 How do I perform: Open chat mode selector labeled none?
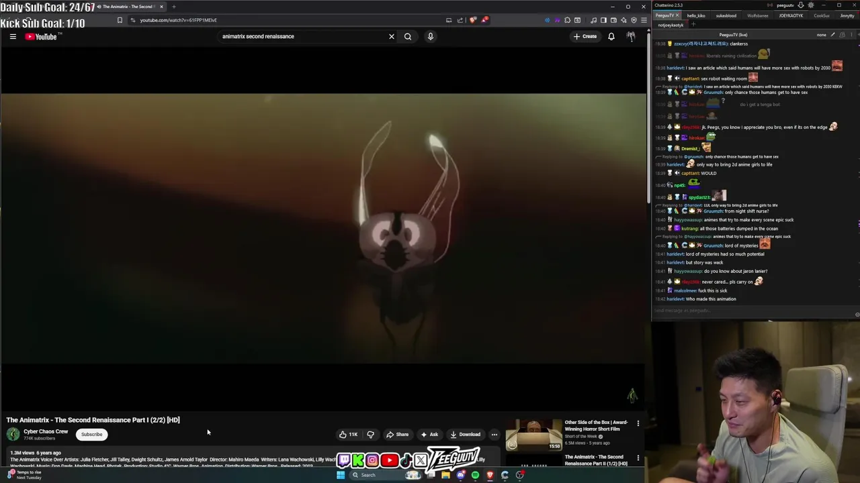[x=821, y=35]
